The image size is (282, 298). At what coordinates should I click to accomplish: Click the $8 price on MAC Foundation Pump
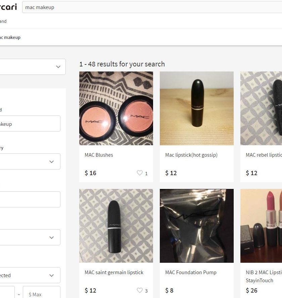pos(169,291)
